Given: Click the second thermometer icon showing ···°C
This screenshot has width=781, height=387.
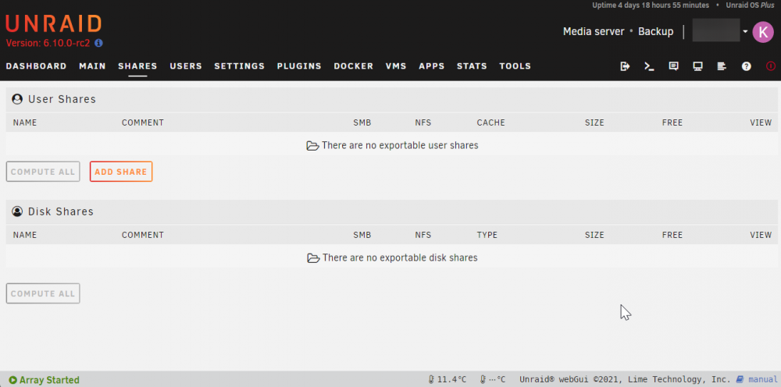Looking at the screenshot, I should [483, 379].
